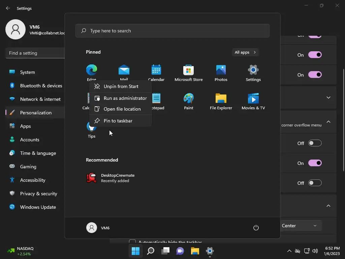Select Unpin from Start

(121, 86)
